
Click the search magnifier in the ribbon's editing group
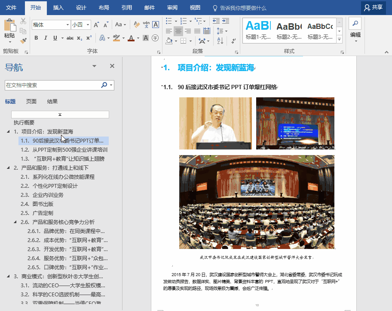(355, 23)
